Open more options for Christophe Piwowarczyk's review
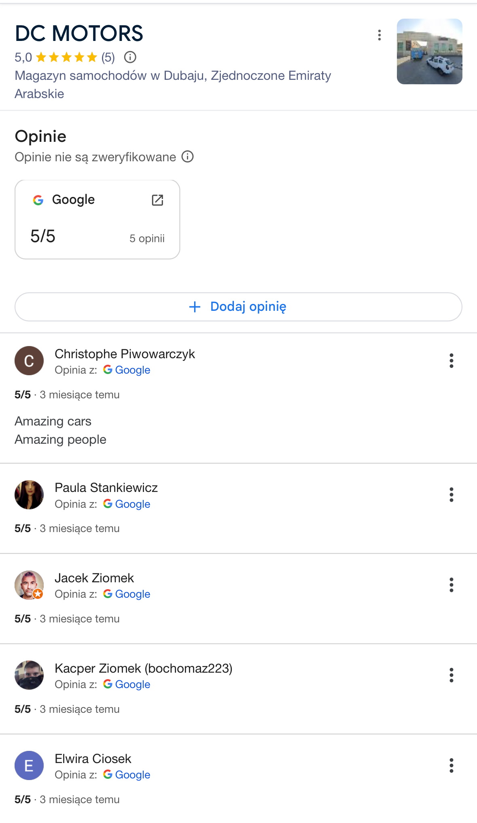This screenshot has width=477, height=823. click(x=451, y=361)
